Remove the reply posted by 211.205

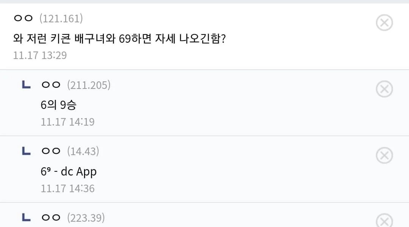click(384, 89)
